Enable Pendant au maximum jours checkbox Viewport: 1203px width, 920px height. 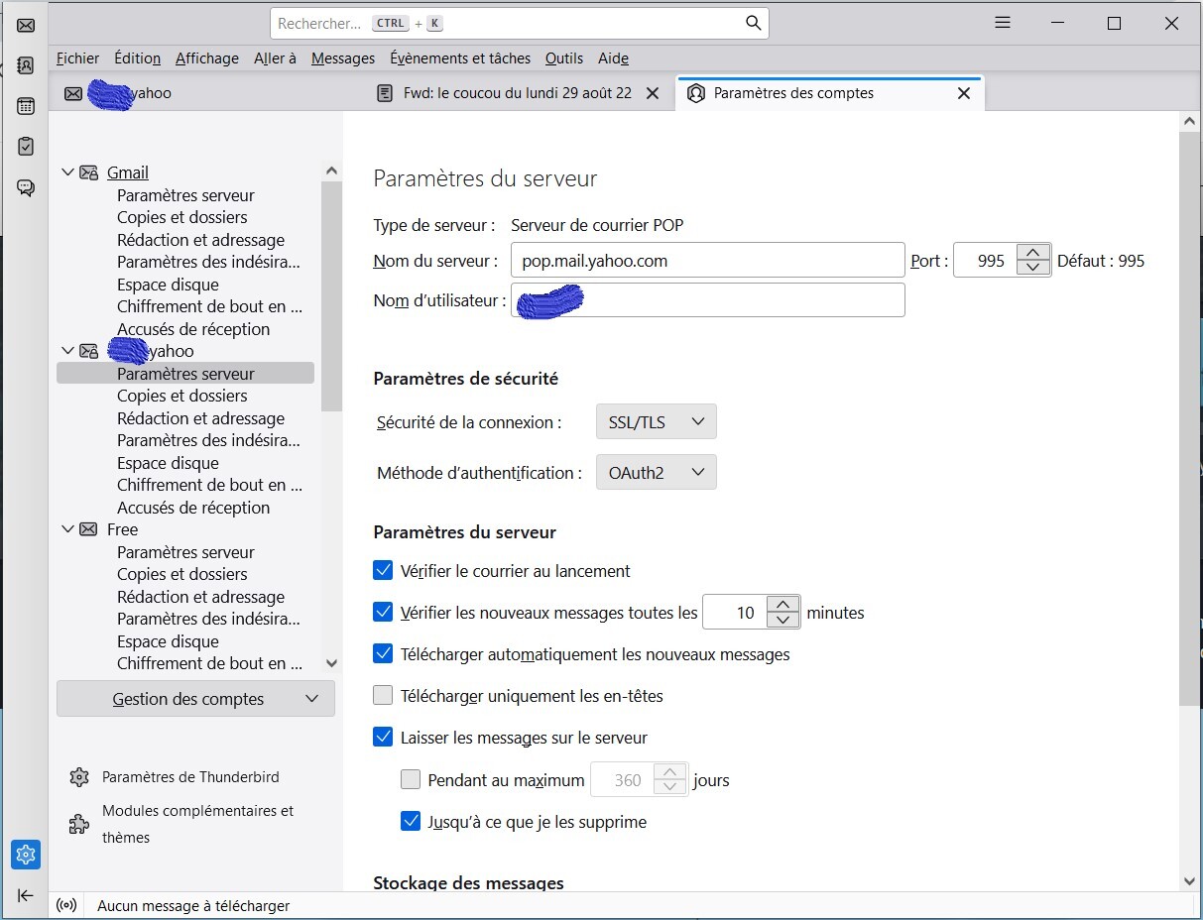pyautogui.click(x=411, y=779)
